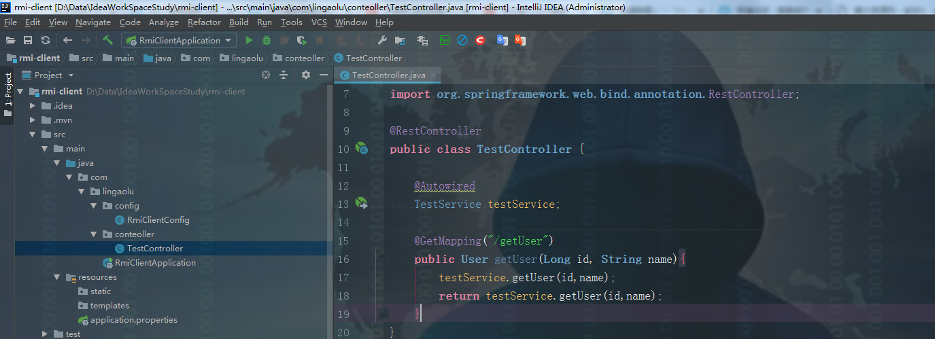Run the application with the green play icon

(249, 41)
